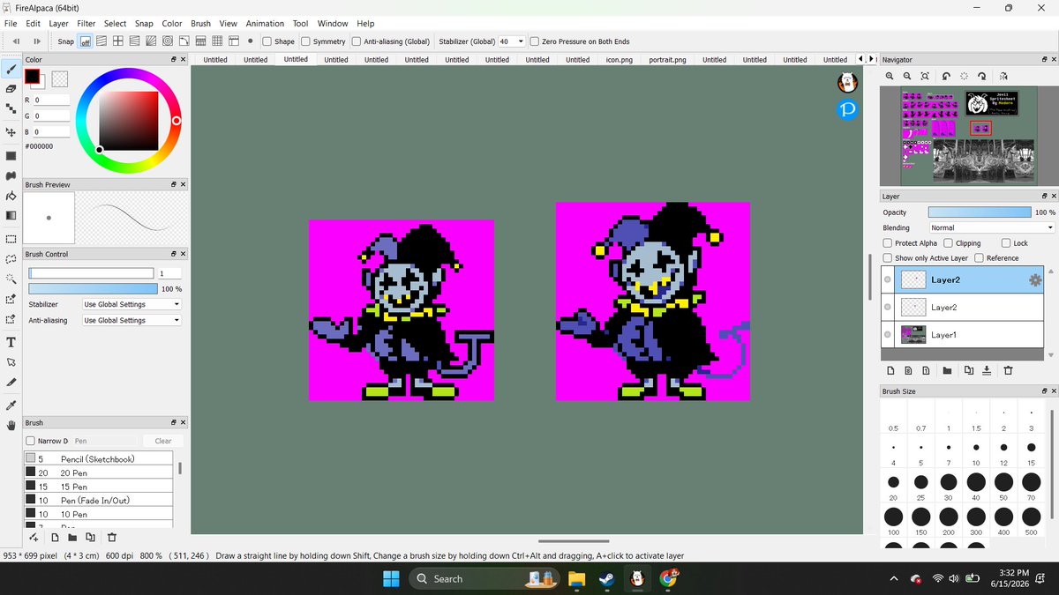
Task: Click the undo arrow in toolbar
Action: 17,41
